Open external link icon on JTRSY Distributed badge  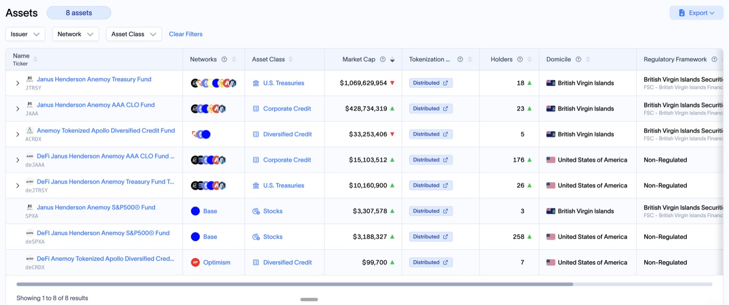coord(446,83)
